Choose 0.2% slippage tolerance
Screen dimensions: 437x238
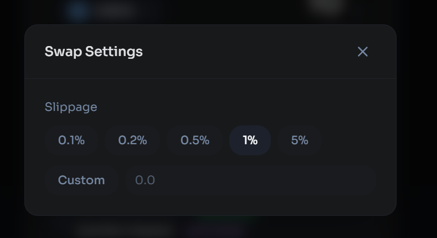click(x=132, y=140)
